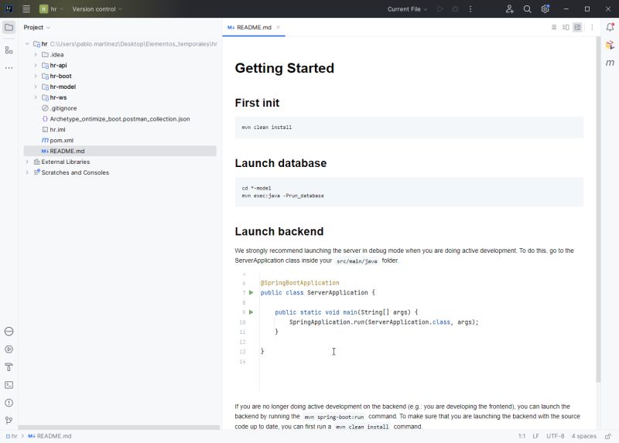619x443 pixels.
Task: Select pom.xml in project tree
Action: 61,140
